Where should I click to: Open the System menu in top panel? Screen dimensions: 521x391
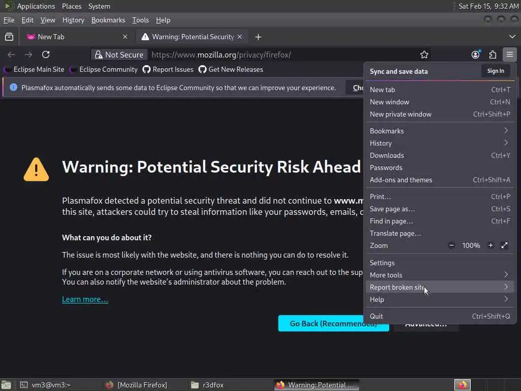99,6
